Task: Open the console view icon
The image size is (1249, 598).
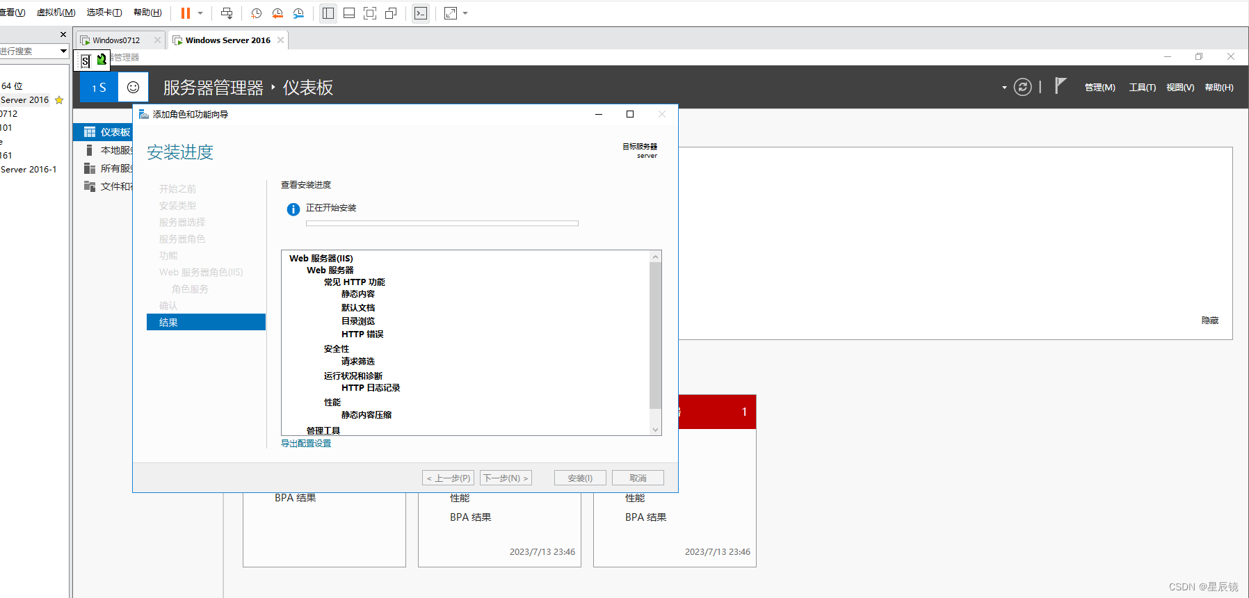Action: click(421, 13)
